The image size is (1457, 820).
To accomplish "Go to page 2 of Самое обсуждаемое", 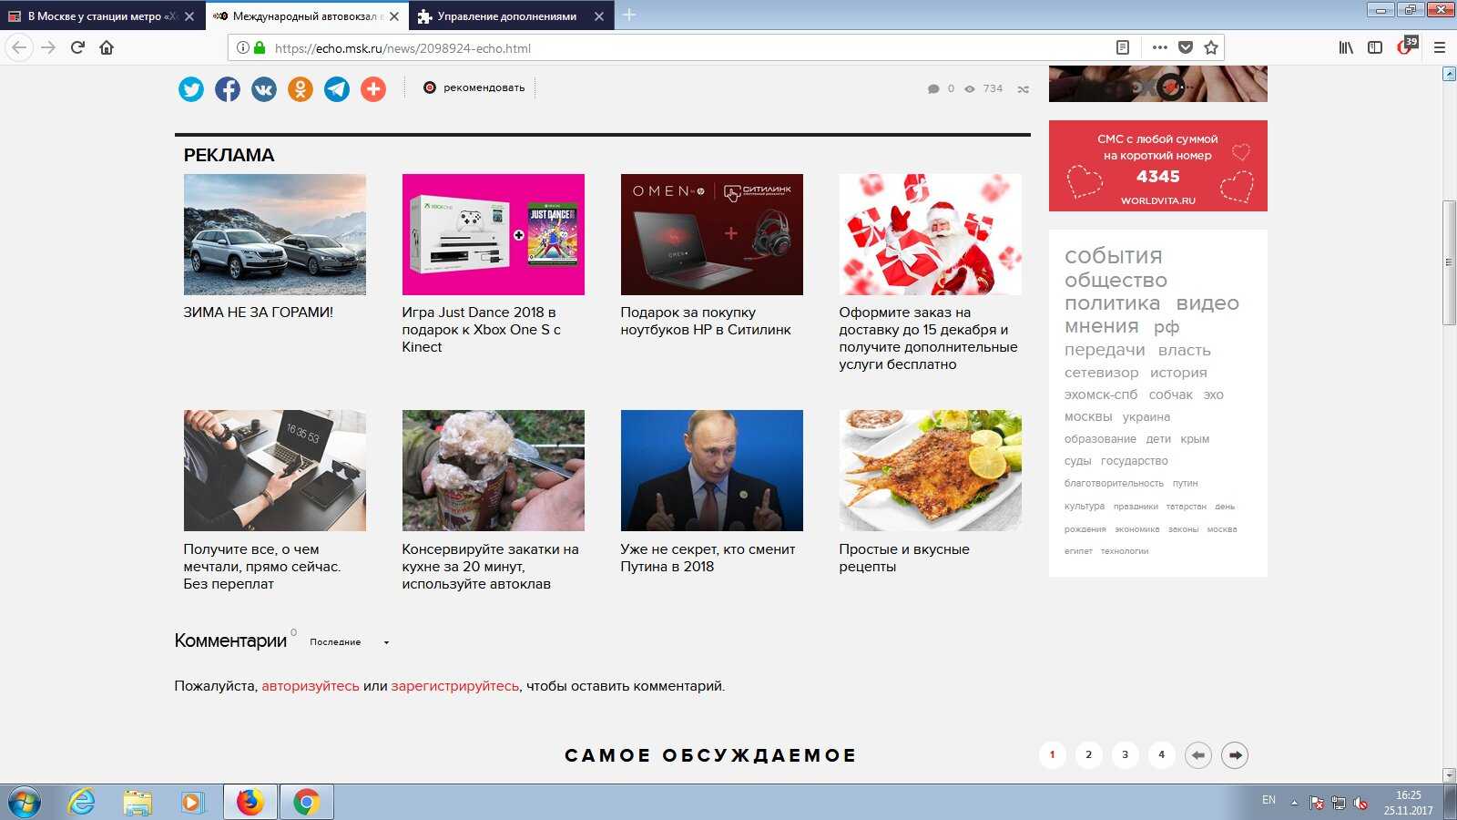I will point(1089,755).
